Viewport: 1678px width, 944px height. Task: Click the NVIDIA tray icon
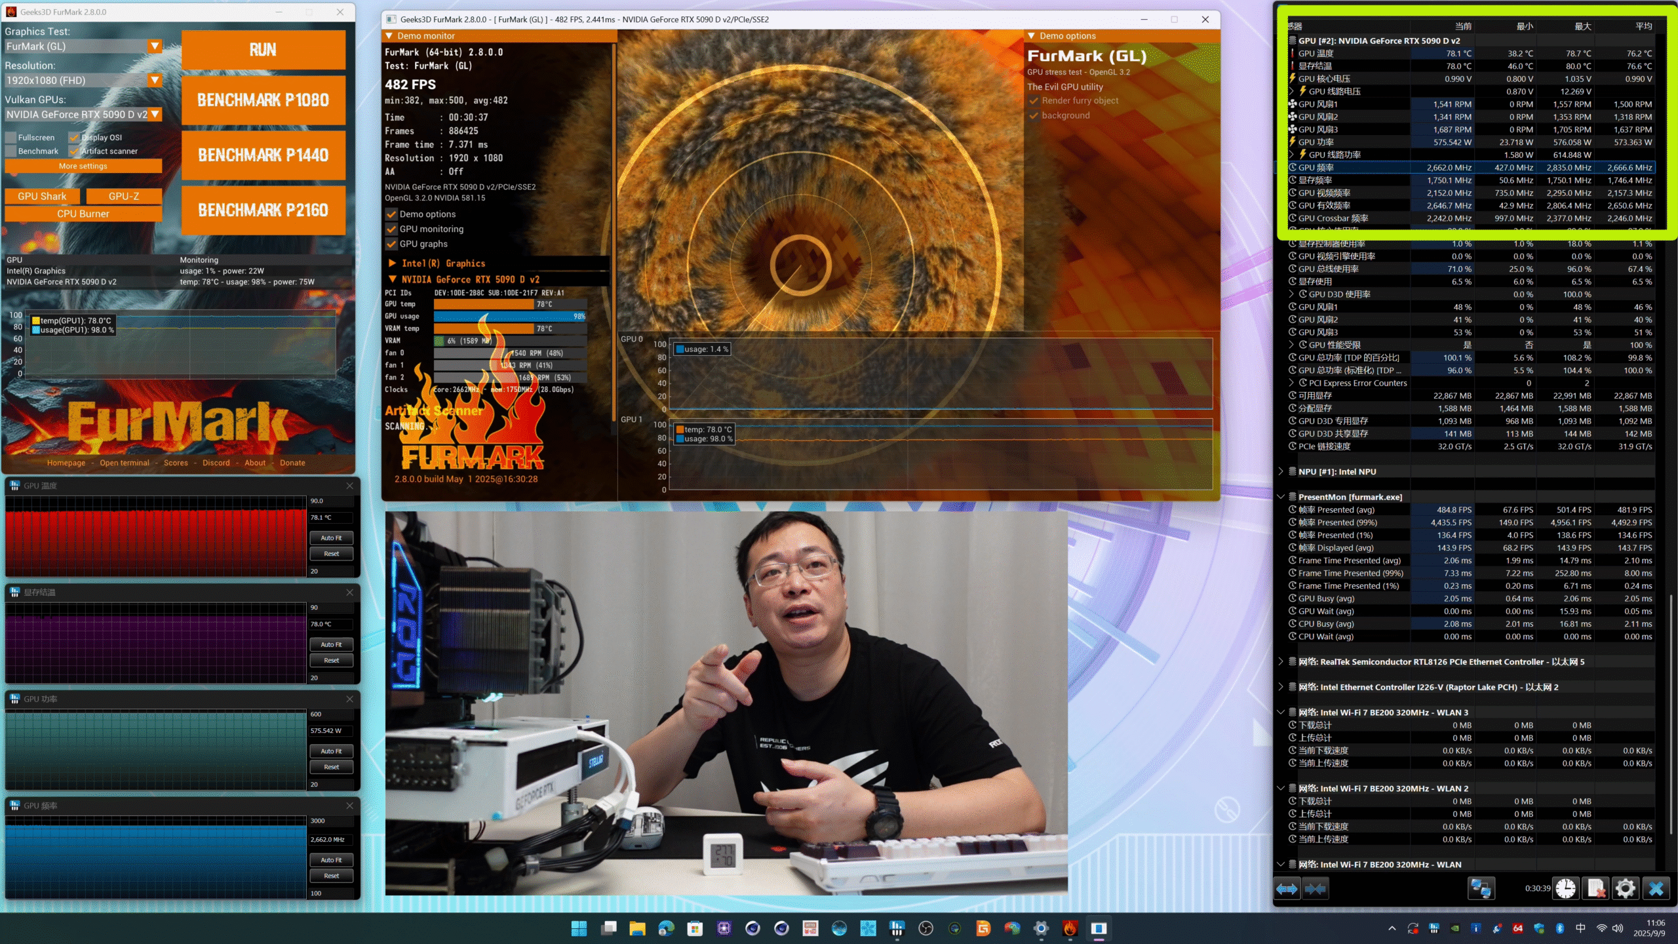tap(1454, 928)
